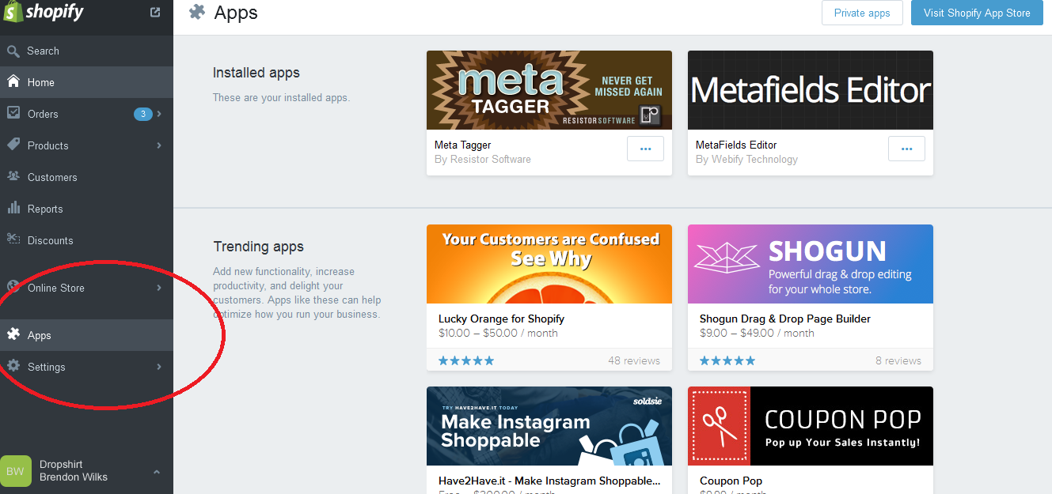The height and width of the screenshot is (494, 1052).
Task: Open the MetaFields Editor app link
Action: point(736,145)
